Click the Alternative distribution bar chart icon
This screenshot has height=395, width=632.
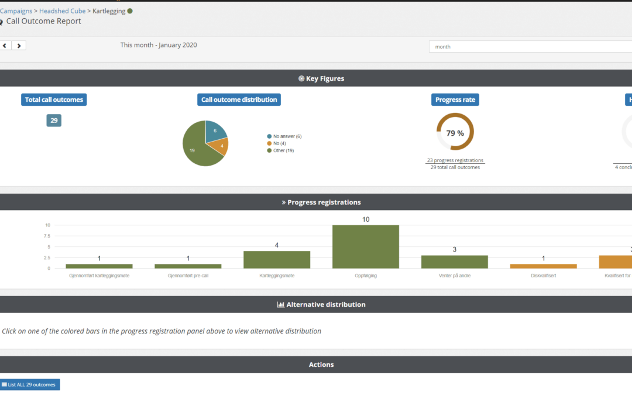[280, 305]
